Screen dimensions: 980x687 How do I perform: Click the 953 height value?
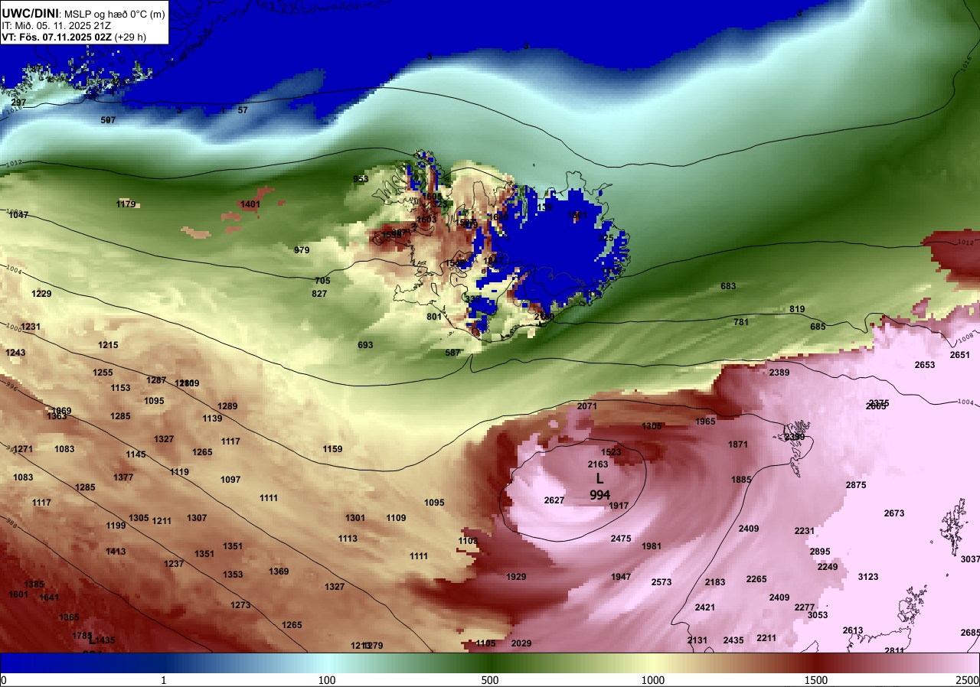[361, 179]
